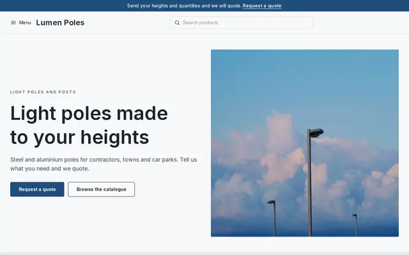This screenshot has height=255, width=409.
Task: Click the Menu label text
Action: [25, 23]
